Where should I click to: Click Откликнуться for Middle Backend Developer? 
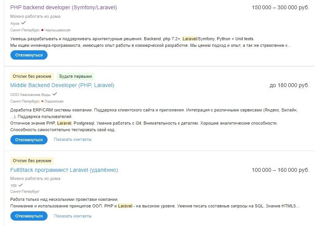click(x=29, y=140)
